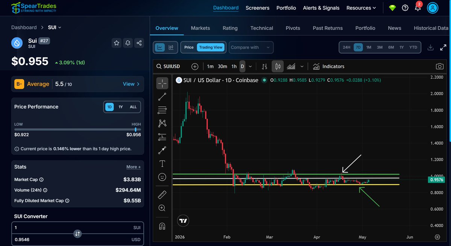
Task: Click the TradingView logo on chart
Action: point(183,221)
